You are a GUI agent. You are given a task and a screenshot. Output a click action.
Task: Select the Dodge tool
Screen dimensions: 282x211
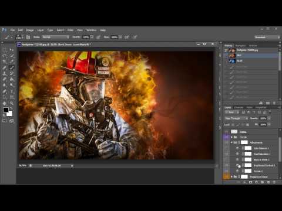[x=12, y=85]
